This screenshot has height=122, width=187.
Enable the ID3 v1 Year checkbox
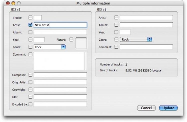(116, 32)
